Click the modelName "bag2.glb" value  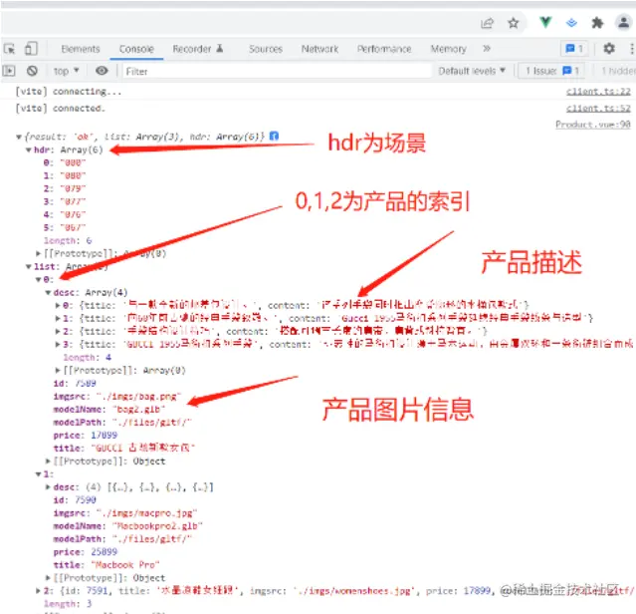coord(139,410)
